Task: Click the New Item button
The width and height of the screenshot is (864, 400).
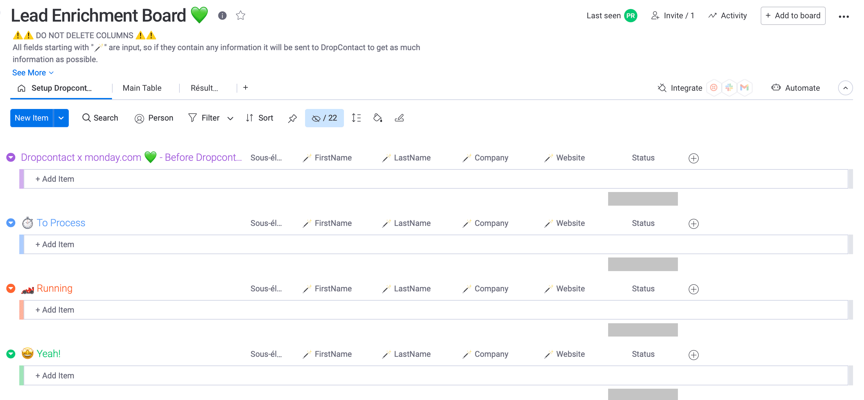Action: point(32,118)
